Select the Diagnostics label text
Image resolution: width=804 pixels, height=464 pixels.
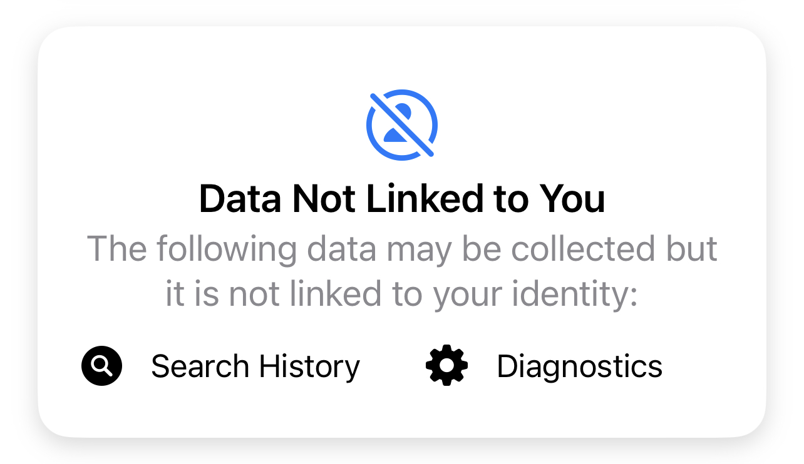click(579, 366)
